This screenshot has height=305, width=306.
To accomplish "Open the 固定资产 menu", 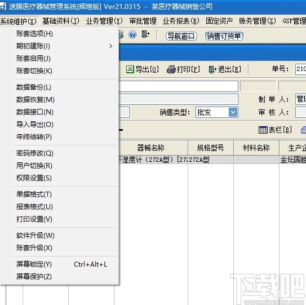I will (219, 21).
